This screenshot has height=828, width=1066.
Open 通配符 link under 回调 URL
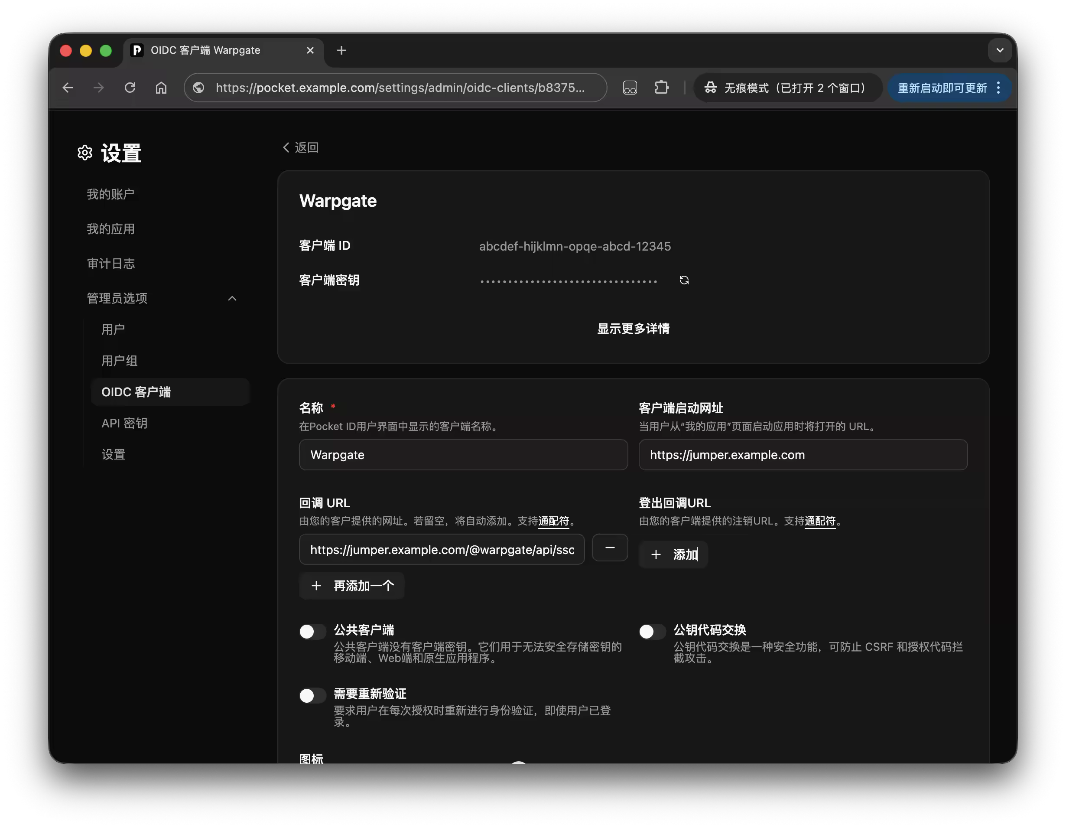click(x=553, y=521)
